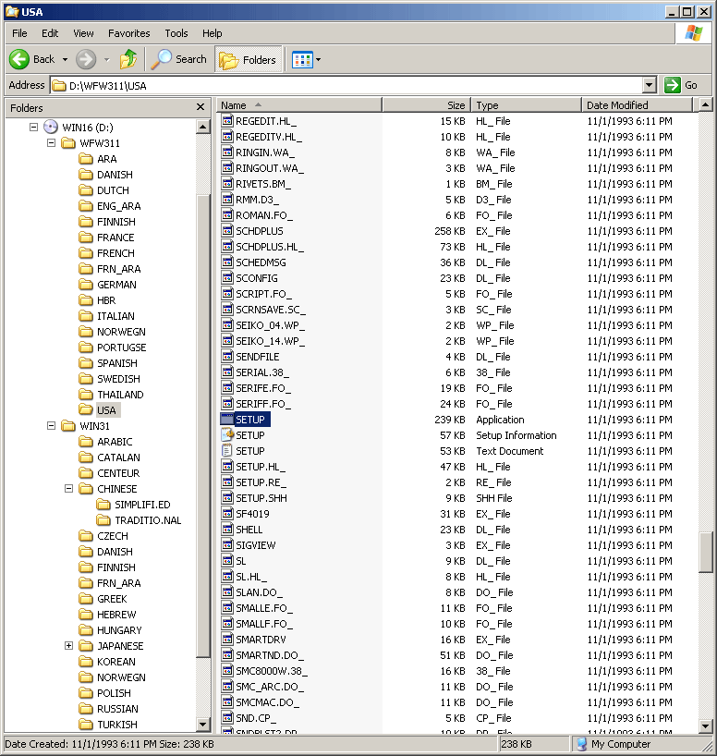The image size is (717, 756).
Task: Open the Forward history dropdown arrow
Action: pyautogui.click(x=106, y=60)
